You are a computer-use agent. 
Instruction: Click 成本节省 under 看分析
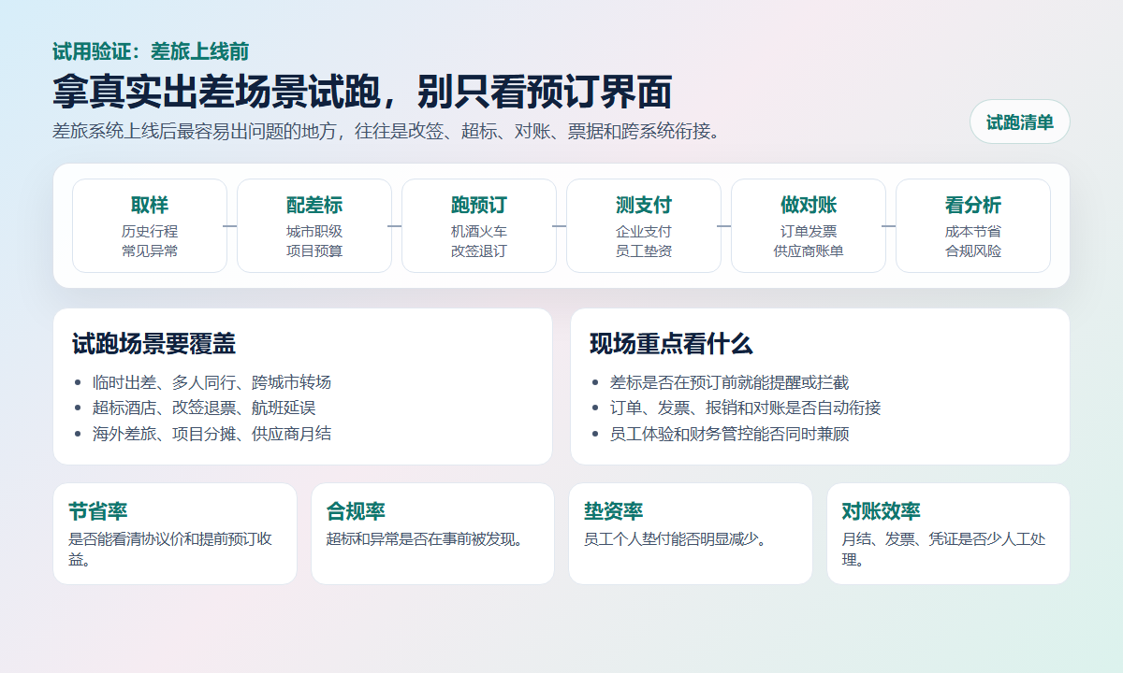(x=973, y=231)
